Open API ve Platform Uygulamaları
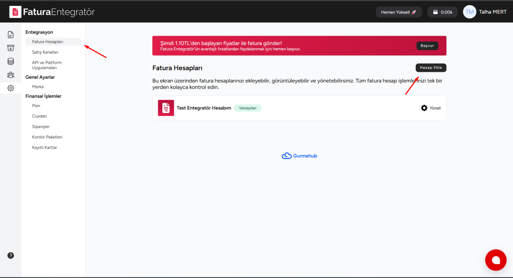Image resolution: width=513 pixels, height=278 pixels. [47, 65]
